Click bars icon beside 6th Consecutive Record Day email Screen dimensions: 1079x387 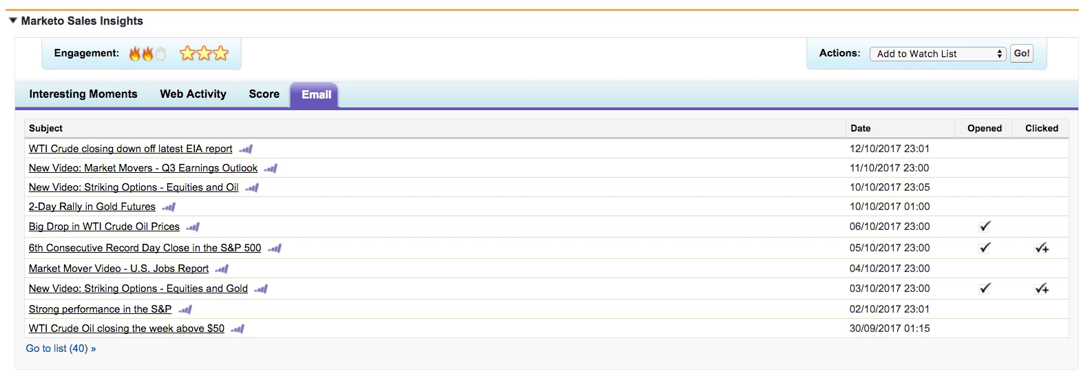(275, 248)
